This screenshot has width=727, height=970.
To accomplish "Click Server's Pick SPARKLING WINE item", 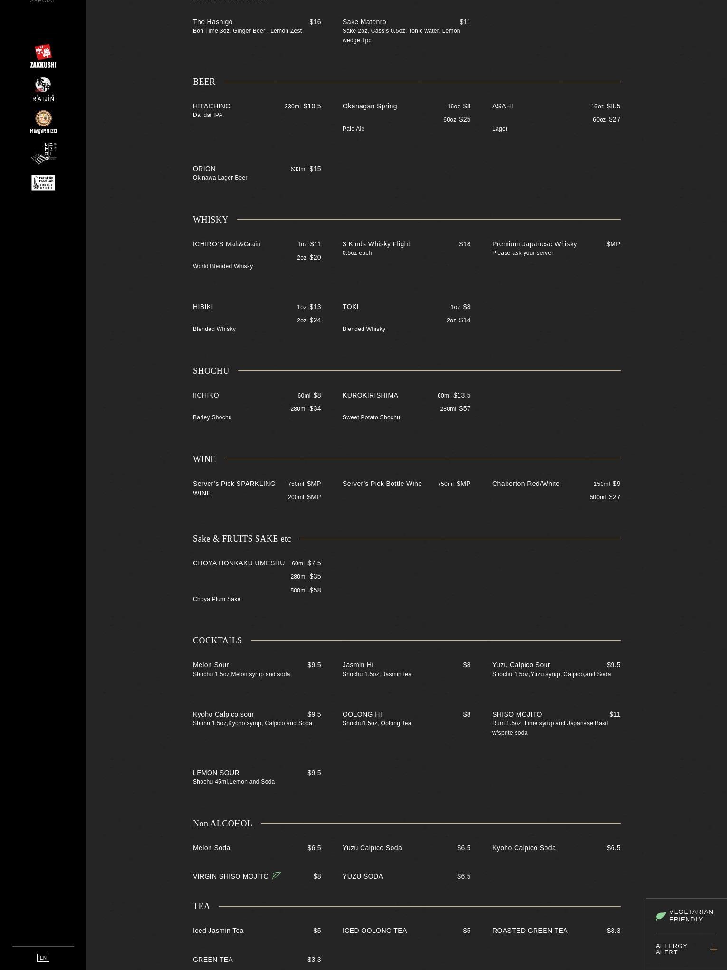I will tap(234, 488).
